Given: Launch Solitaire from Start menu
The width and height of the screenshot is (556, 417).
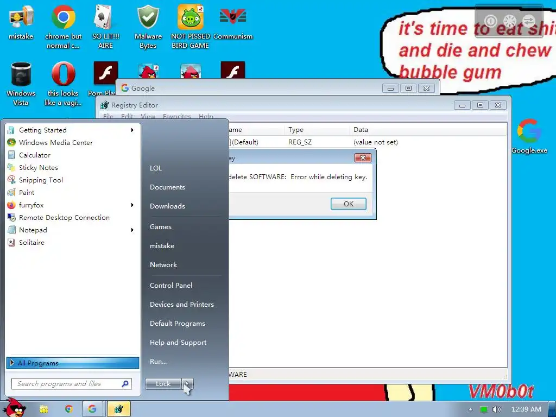Looking at the screenshot, I should (72, 243).
